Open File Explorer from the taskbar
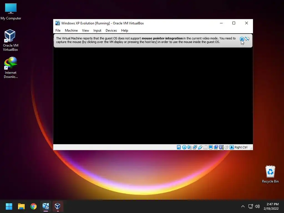The width and height of the screenshot is (284, 213). (21, 206)
